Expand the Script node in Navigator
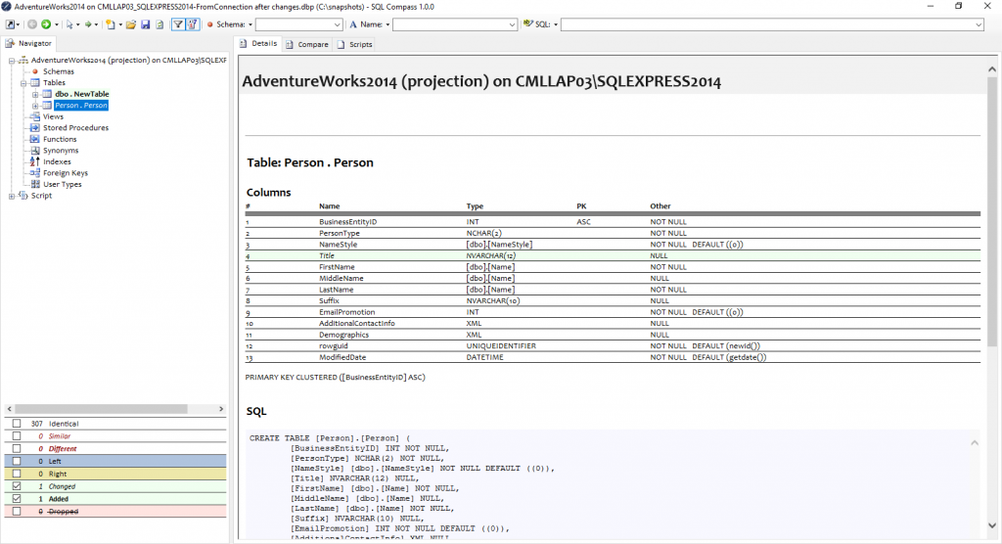1002x544 pixels. point(13,196)
